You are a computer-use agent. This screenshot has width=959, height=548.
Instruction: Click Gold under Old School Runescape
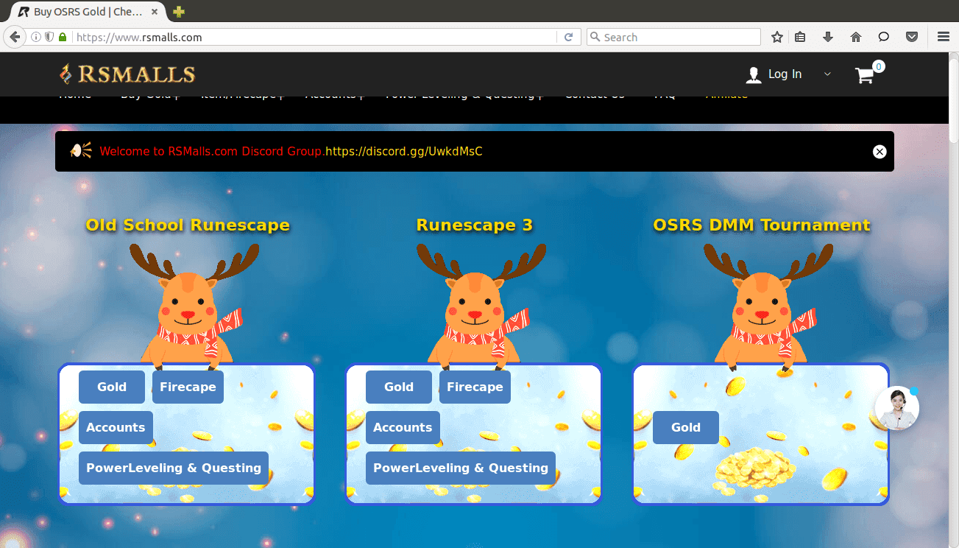[112, 387]
